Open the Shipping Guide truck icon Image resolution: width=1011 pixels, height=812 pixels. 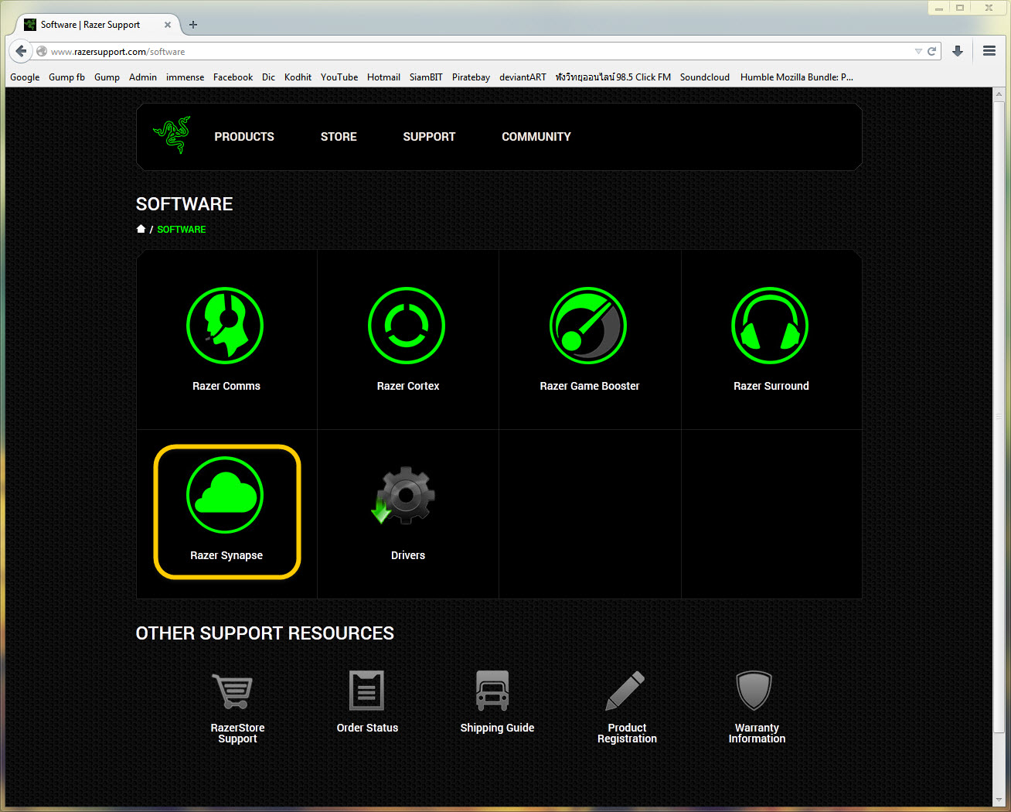(x=492, y=691)
